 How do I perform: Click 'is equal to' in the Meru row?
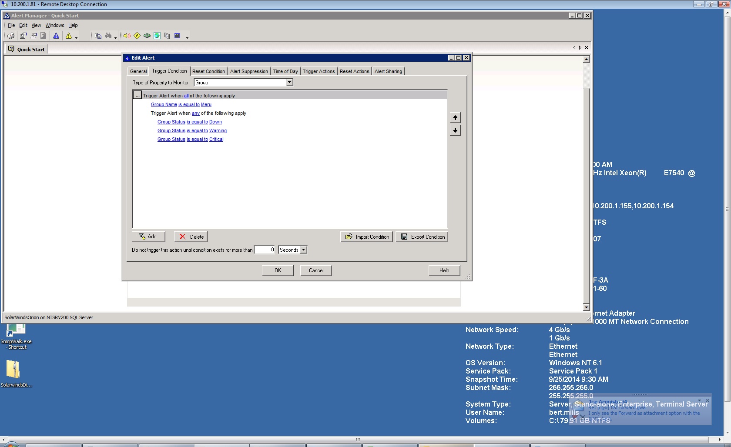tap(189, 104)
